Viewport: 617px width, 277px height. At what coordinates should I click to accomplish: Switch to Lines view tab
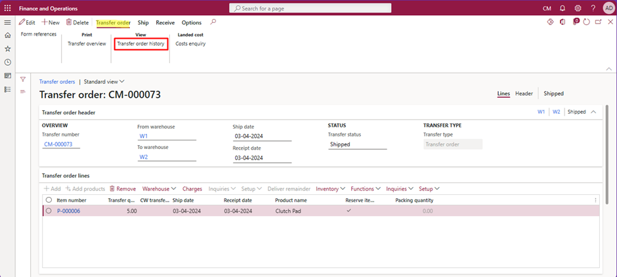click(503, 93)
